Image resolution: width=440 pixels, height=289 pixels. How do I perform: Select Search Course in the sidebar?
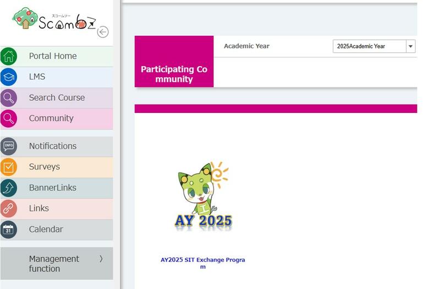pyautogui.click(x=57, y=98)
